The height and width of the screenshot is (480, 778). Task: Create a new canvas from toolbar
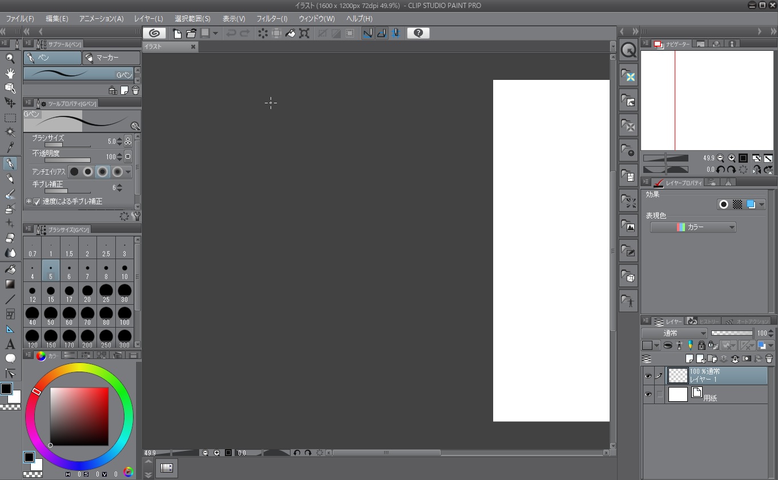pos(178,33)
